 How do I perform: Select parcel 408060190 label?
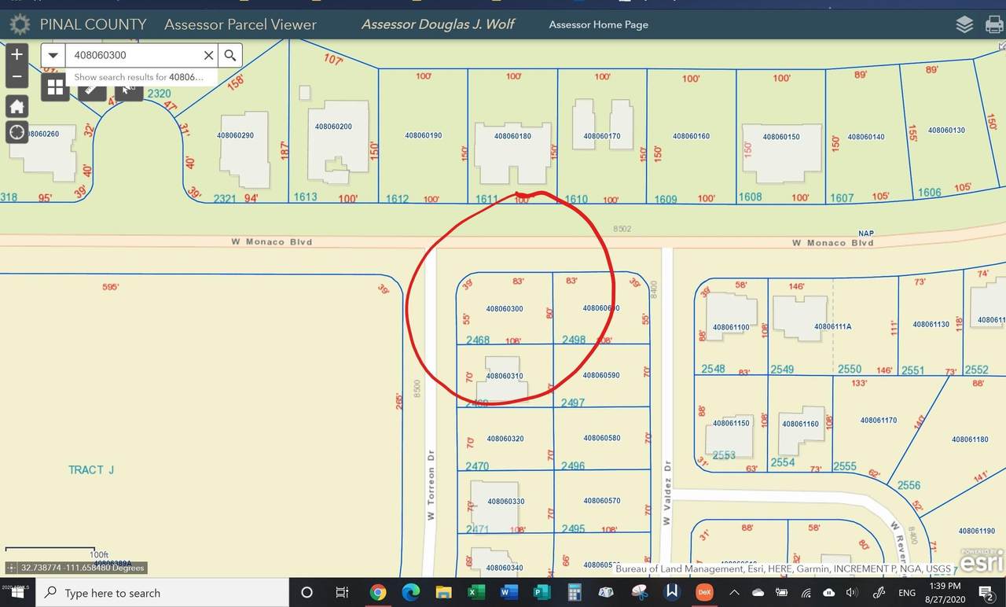pos(424,135)
